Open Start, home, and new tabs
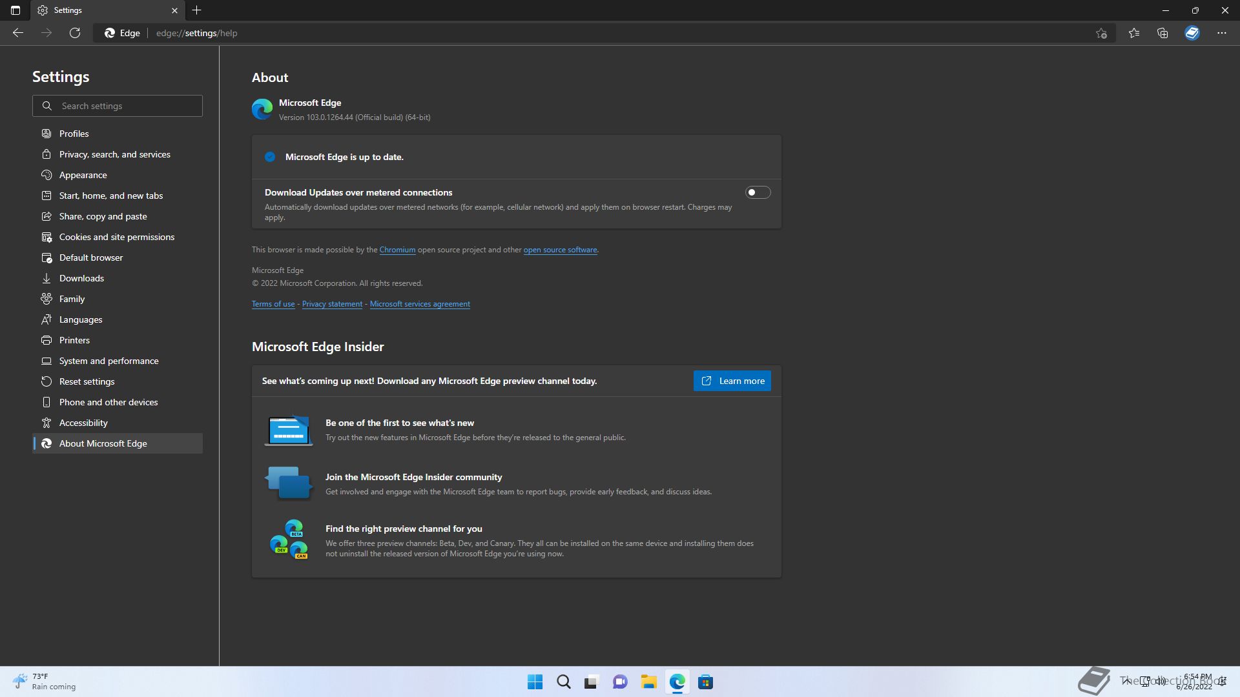The image size is (1240, 697). tap(118, 196)
